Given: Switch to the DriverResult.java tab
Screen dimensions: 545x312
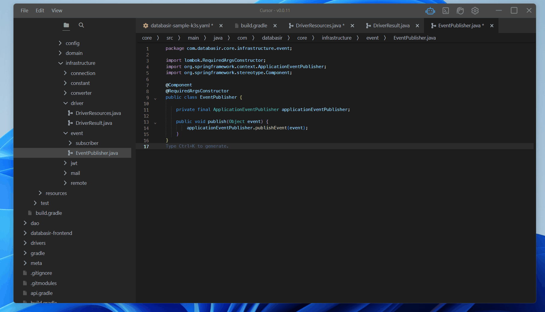Looking at the screenshot, I should pos(391,26).
